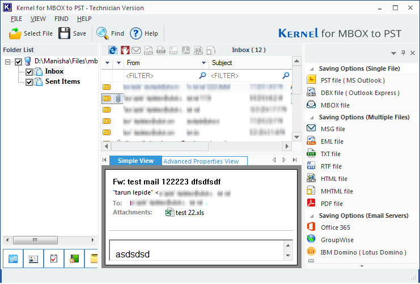Click the test 22.xls attachment icon

click(170, 213)
